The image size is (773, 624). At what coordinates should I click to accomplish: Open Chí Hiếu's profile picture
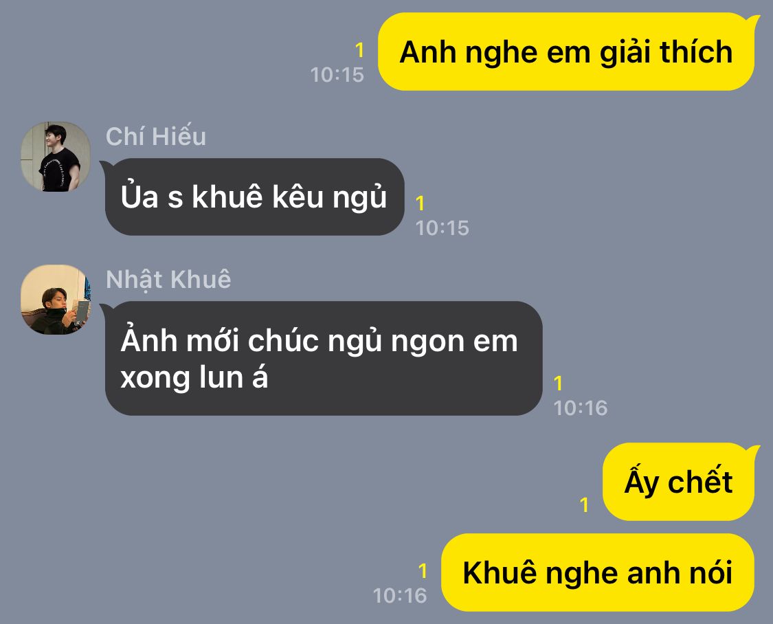click(56, 157)
